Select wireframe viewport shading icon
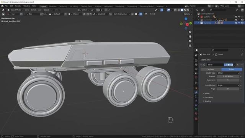This screenshot has height=138, width=245. (x=179, y=10)
